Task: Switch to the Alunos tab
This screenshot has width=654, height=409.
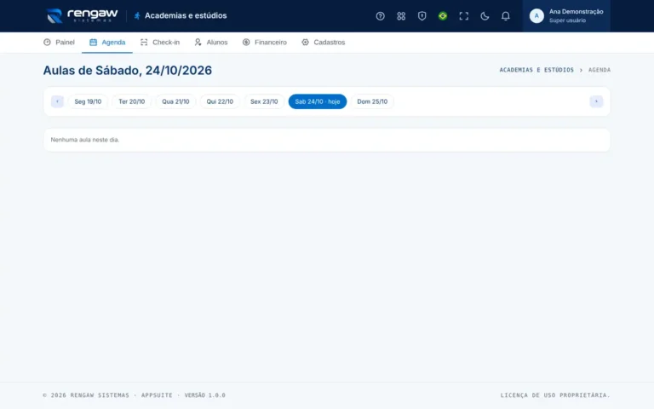Action: (210, 42)
